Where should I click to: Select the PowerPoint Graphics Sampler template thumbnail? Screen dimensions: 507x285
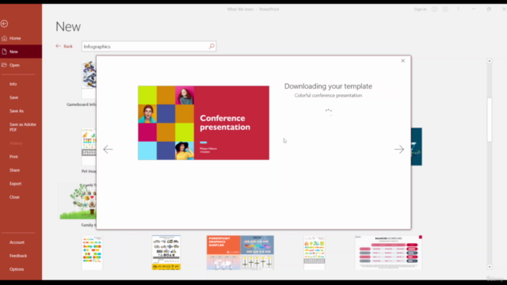tap(240, 253)
